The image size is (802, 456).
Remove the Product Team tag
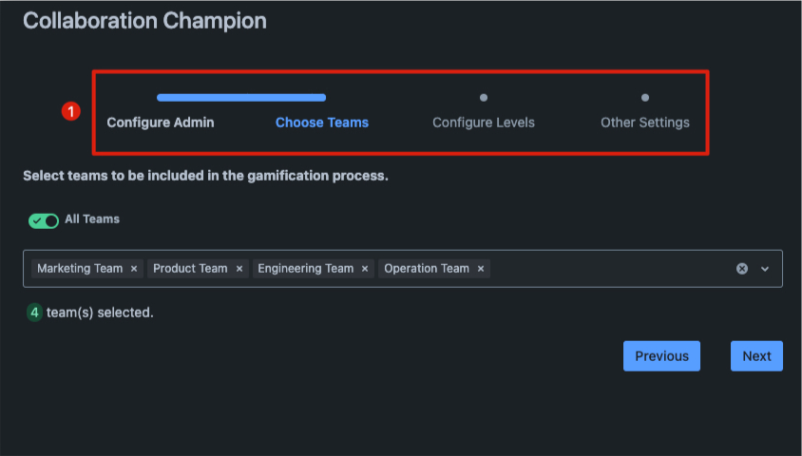tap(239, 269)
